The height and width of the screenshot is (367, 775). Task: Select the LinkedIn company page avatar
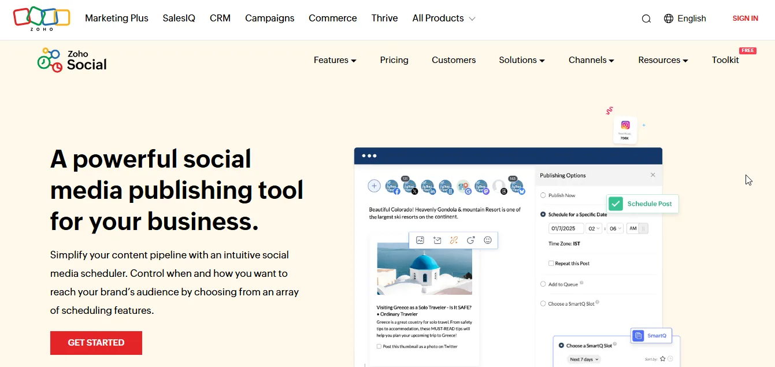click(x=446, y=187)
